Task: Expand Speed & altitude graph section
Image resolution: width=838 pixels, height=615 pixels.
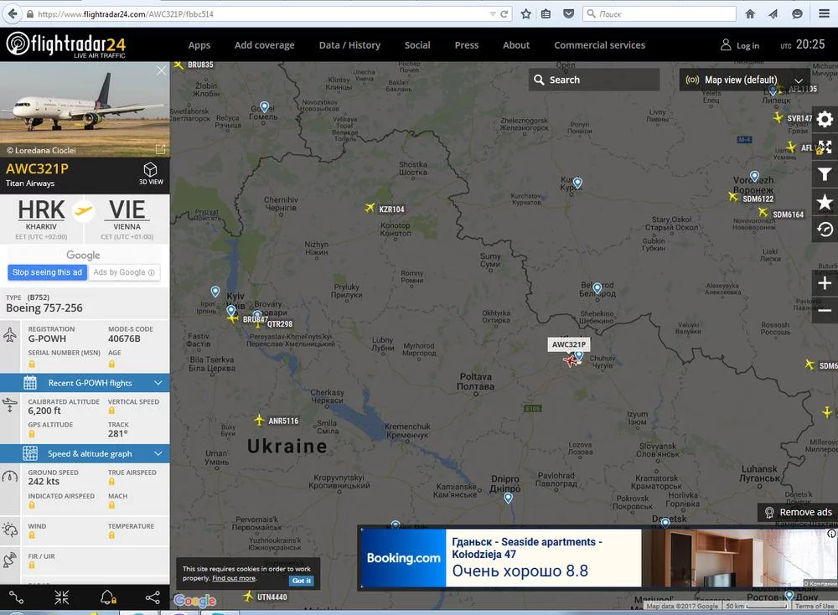Action: 85,453
